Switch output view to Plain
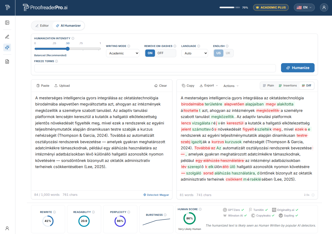Image resolution: width=332 pixels, height=234 pixels. pyautogui.click(x=268, y=85)
